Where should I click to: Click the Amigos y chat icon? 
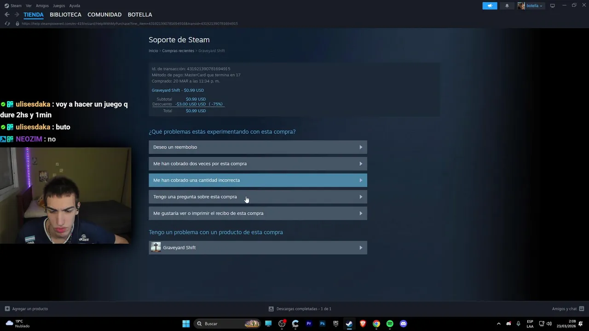click(582, 309)
